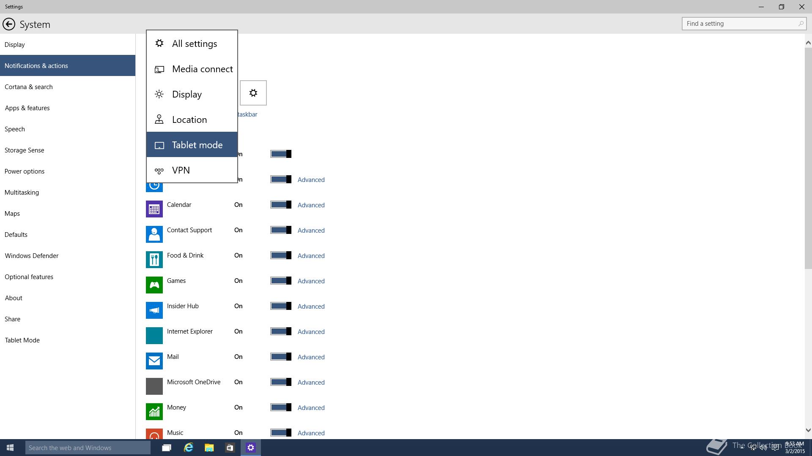This screenshot has width=812, height=456.
Task: Choose All settings in the popup
Action: click(192, 43)
